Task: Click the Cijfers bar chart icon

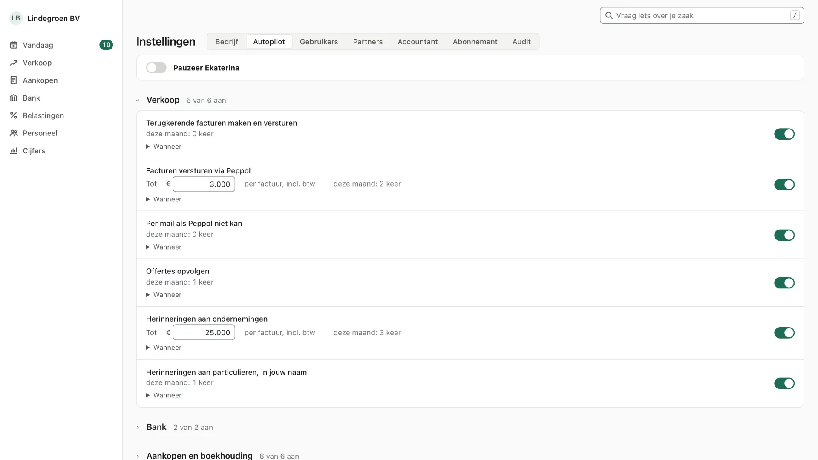Action: click(14, 151)
